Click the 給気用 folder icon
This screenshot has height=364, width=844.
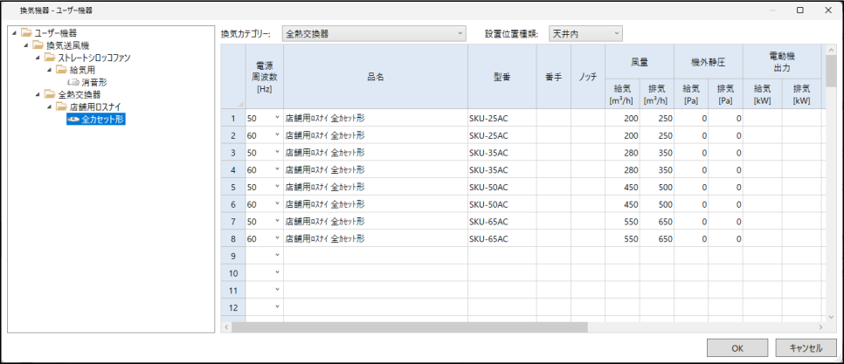click(x=61, y=70)
